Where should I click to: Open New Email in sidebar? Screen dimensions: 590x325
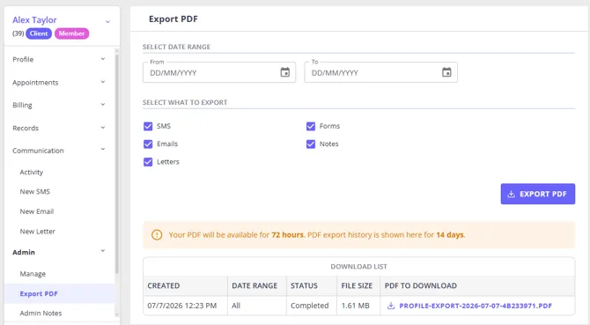(37, 211)
